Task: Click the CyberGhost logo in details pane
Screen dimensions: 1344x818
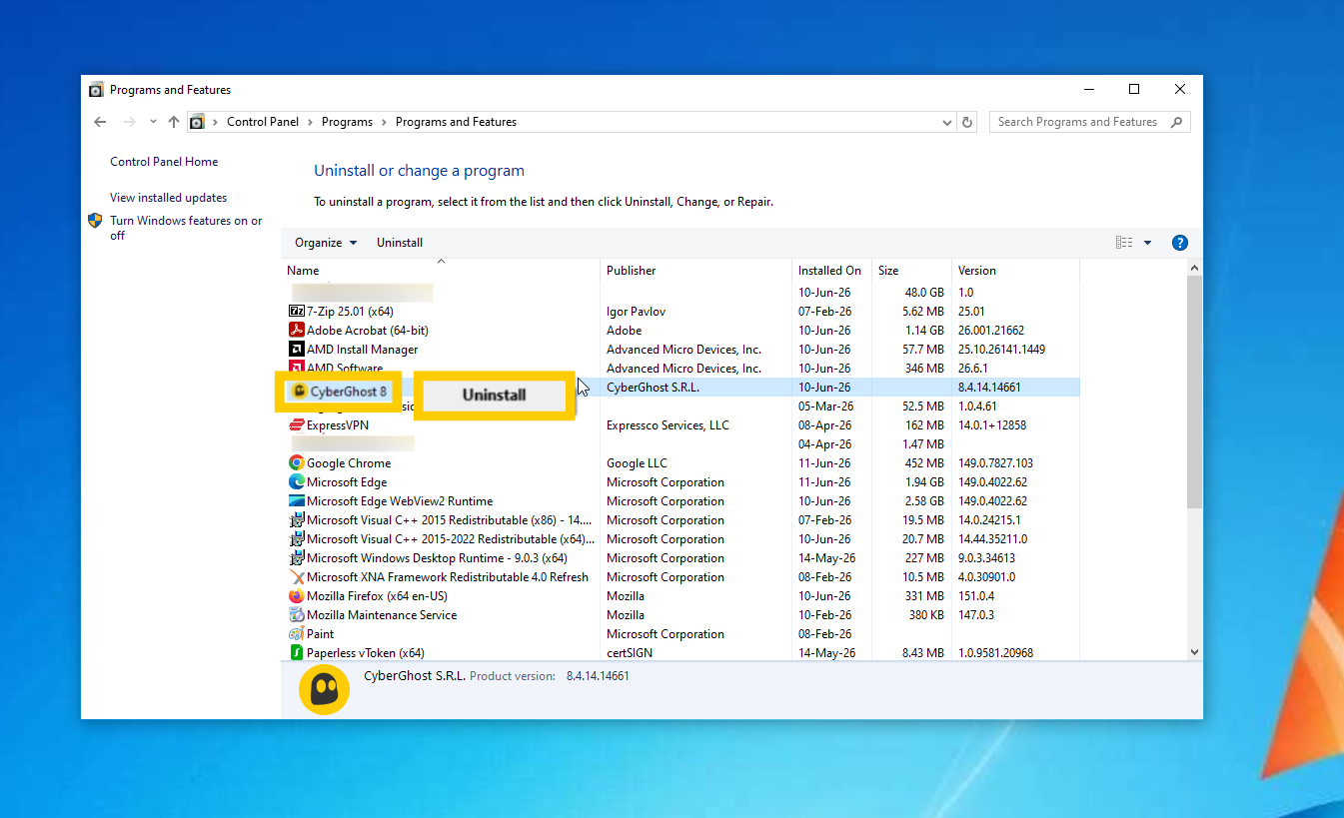Action: 324,690
